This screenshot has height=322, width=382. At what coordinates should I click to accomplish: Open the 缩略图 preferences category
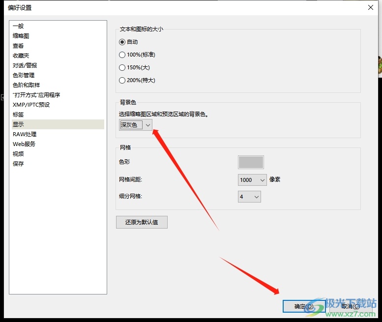58,36
